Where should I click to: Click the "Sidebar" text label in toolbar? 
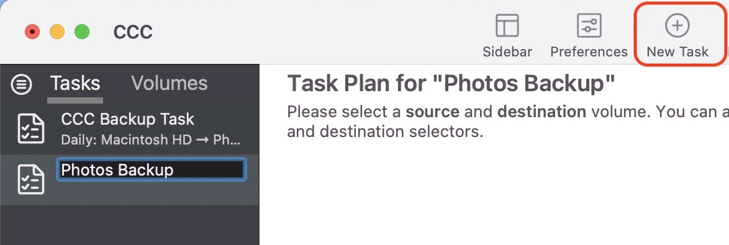(507, 51)
